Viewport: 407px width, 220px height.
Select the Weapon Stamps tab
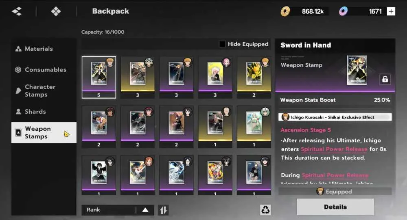[x=44, y=132]
